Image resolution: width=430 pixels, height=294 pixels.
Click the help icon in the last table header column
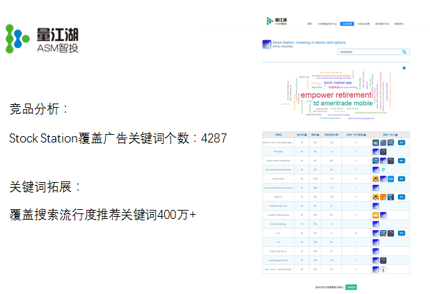pyautogui.click(x=397, y=135)
